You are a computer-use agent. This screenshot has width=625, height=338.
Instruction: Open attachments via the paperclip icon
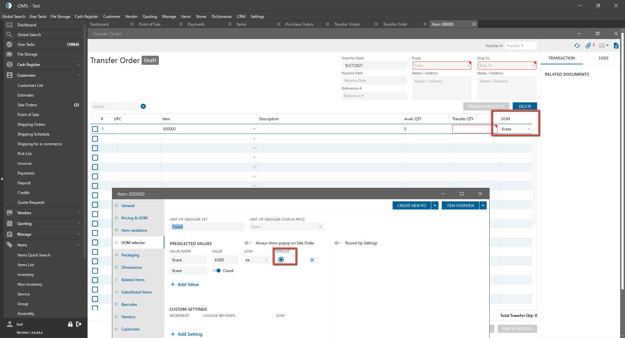[x=588, y=46]
